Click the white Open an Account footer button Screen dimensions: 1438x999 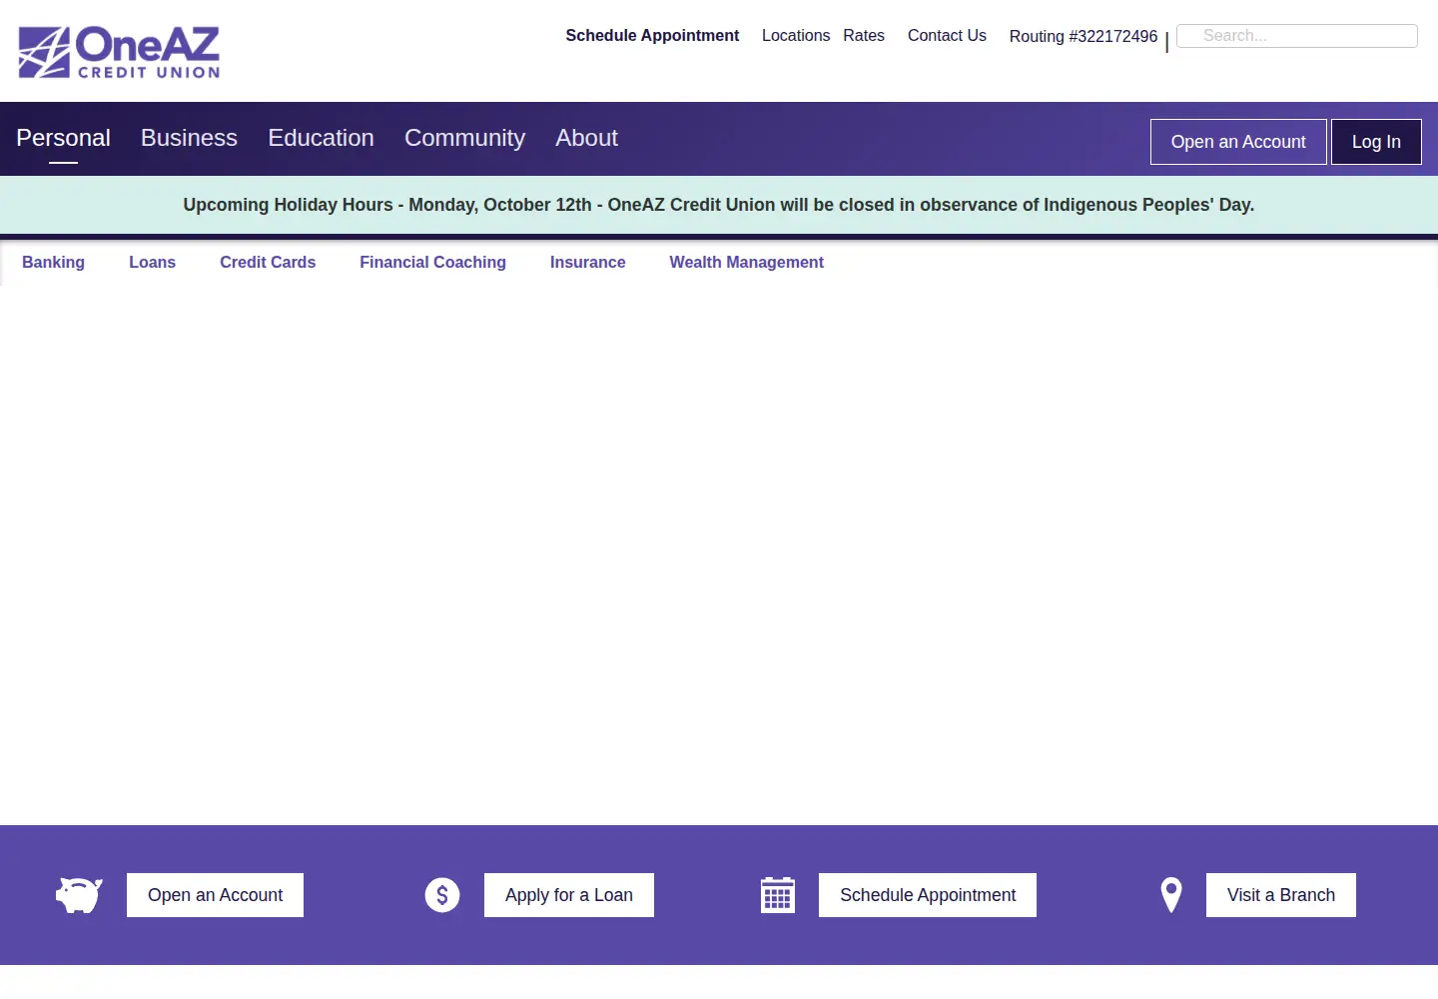pyautogui.click(x=215, y=895)
